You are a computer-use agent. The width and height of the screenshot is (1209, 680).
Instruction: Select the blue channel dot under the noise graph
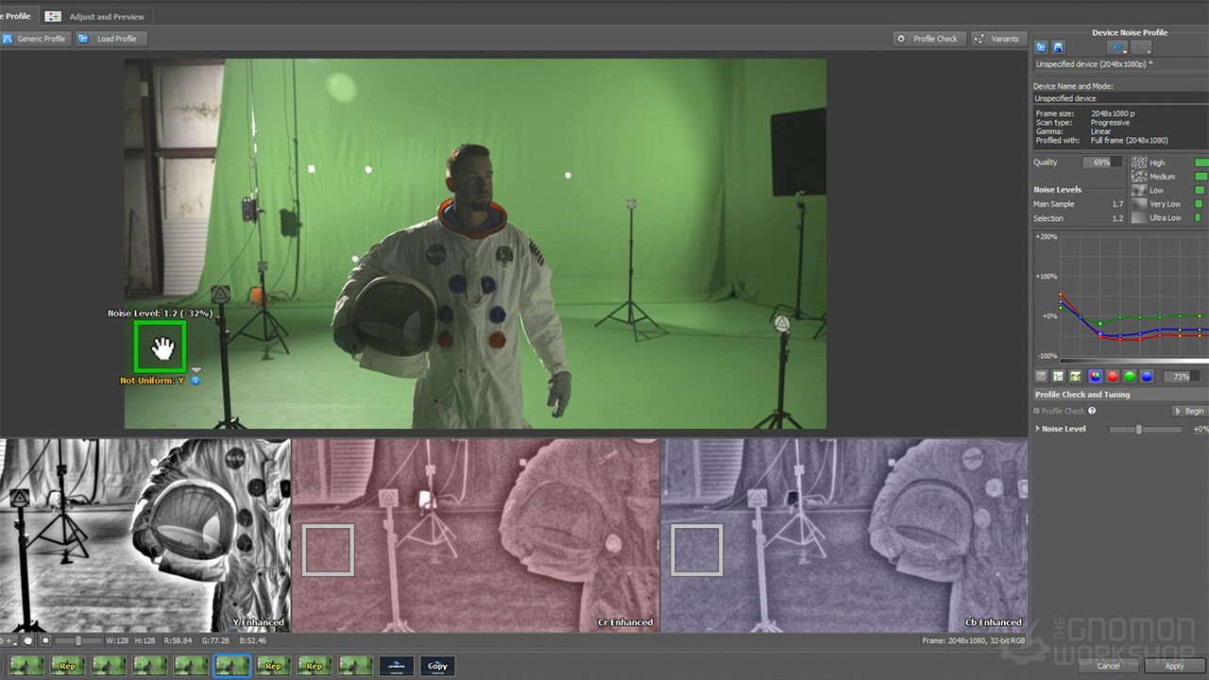pyautogui.click(x=1148, y=376)
